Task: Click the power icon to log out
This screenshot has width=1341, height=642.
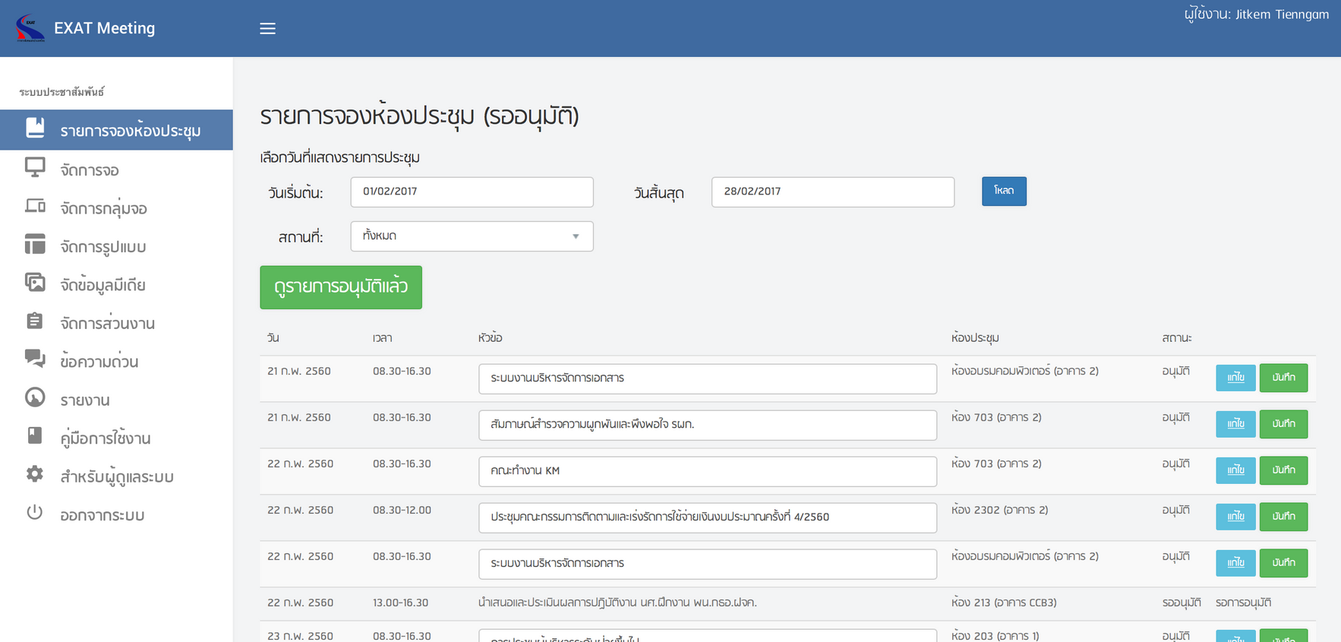Action: 35,513
